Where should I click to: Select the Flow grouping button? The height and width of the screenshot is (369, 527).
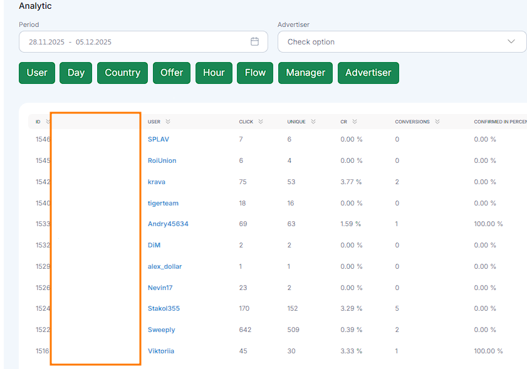[x=255, y=73]
